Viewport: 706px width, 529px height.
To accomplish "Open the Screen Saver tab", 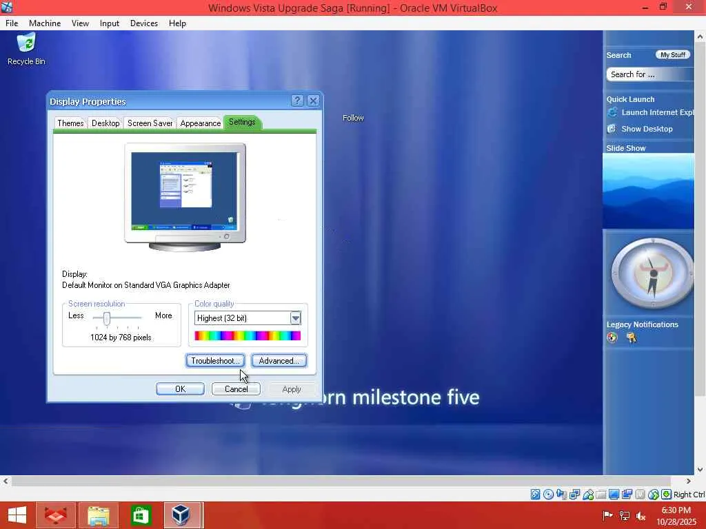I will pos(150,123).
